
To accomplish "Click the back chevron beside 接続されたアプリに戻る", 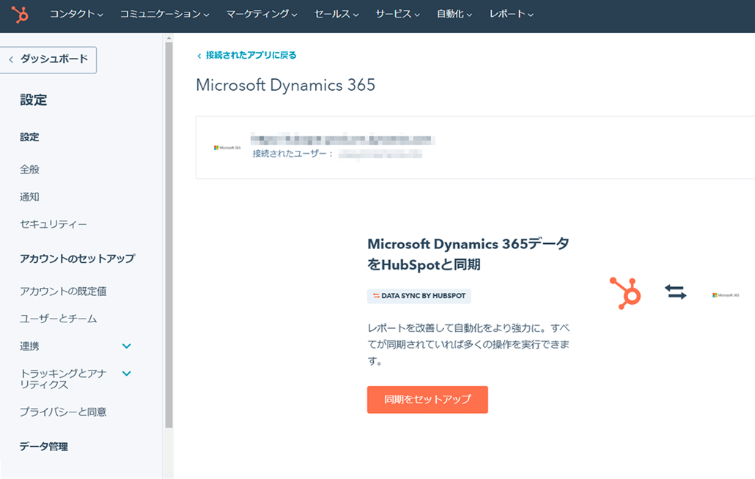I will coord(199,56).
